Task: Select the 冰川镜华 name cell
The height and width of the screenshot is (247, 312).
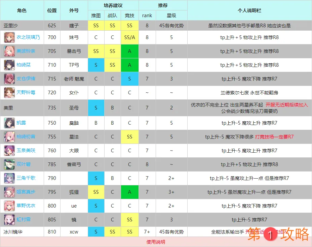Action: pos(22,232)
